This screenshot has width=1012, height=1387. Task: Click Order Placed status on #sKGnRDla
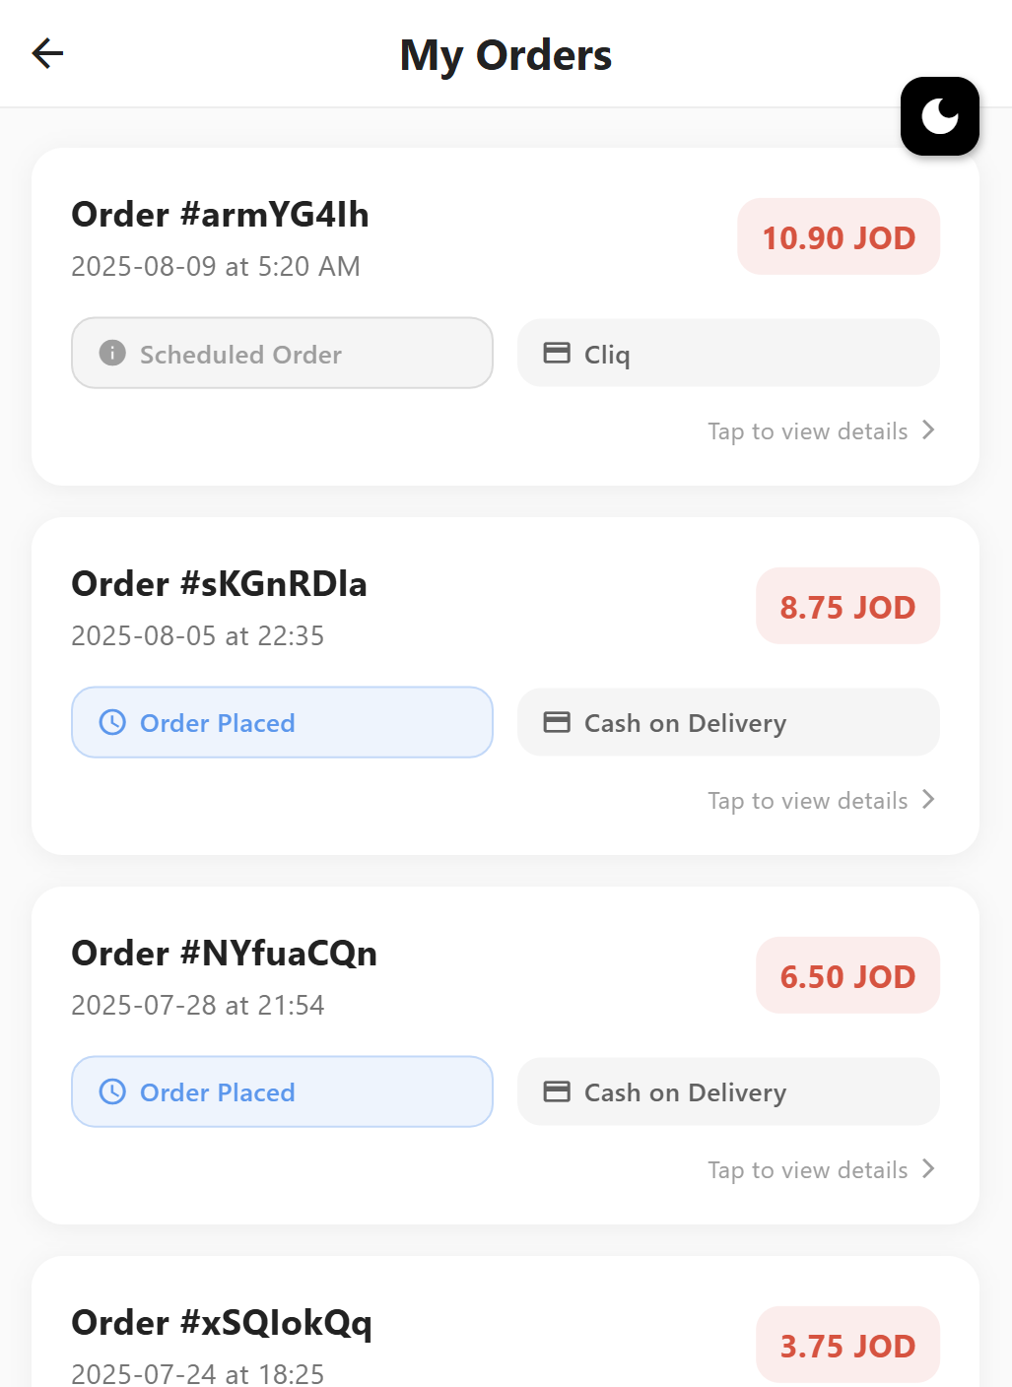coord(282,722)
